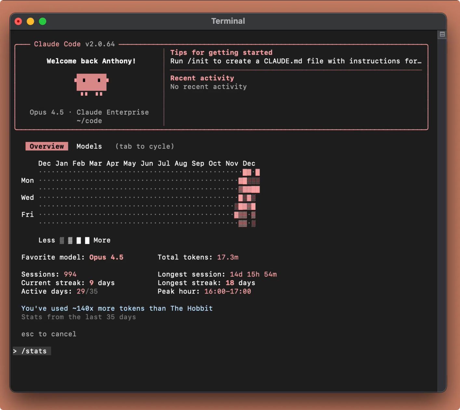Switch to the Models tab

(89, 146)
